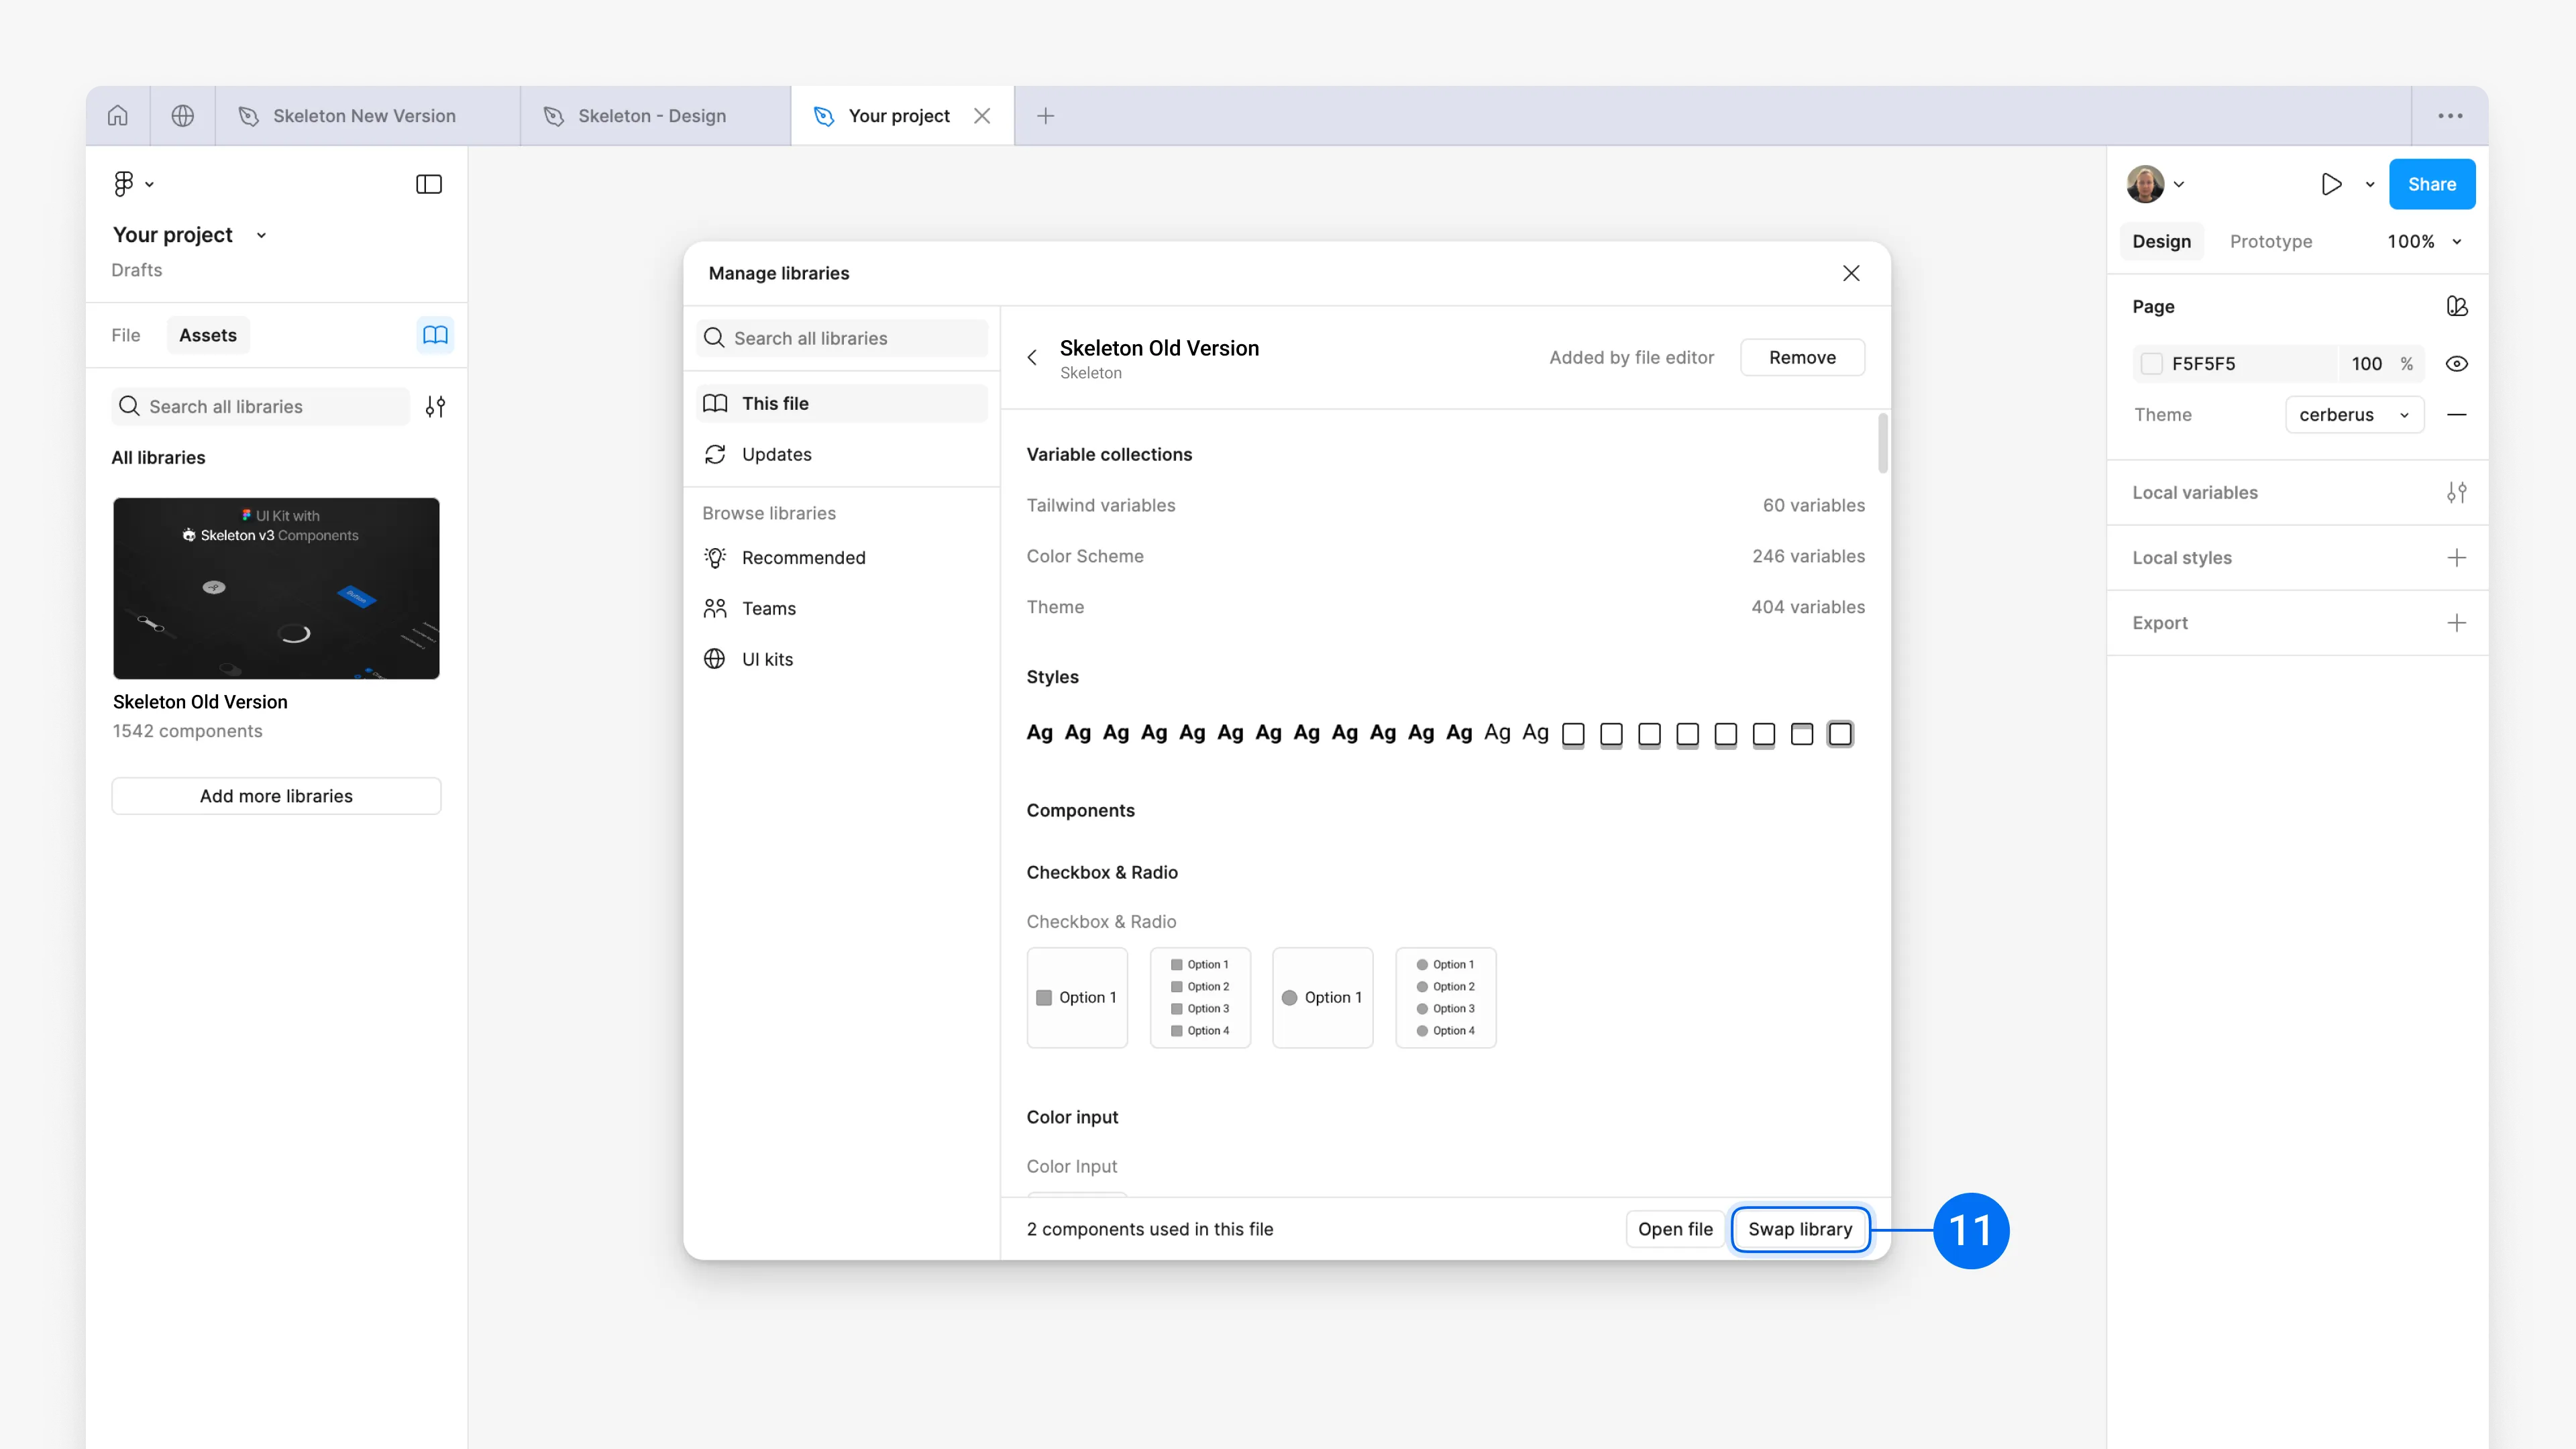Expand the Your project dropdown in the sidebar

(261, 234)
